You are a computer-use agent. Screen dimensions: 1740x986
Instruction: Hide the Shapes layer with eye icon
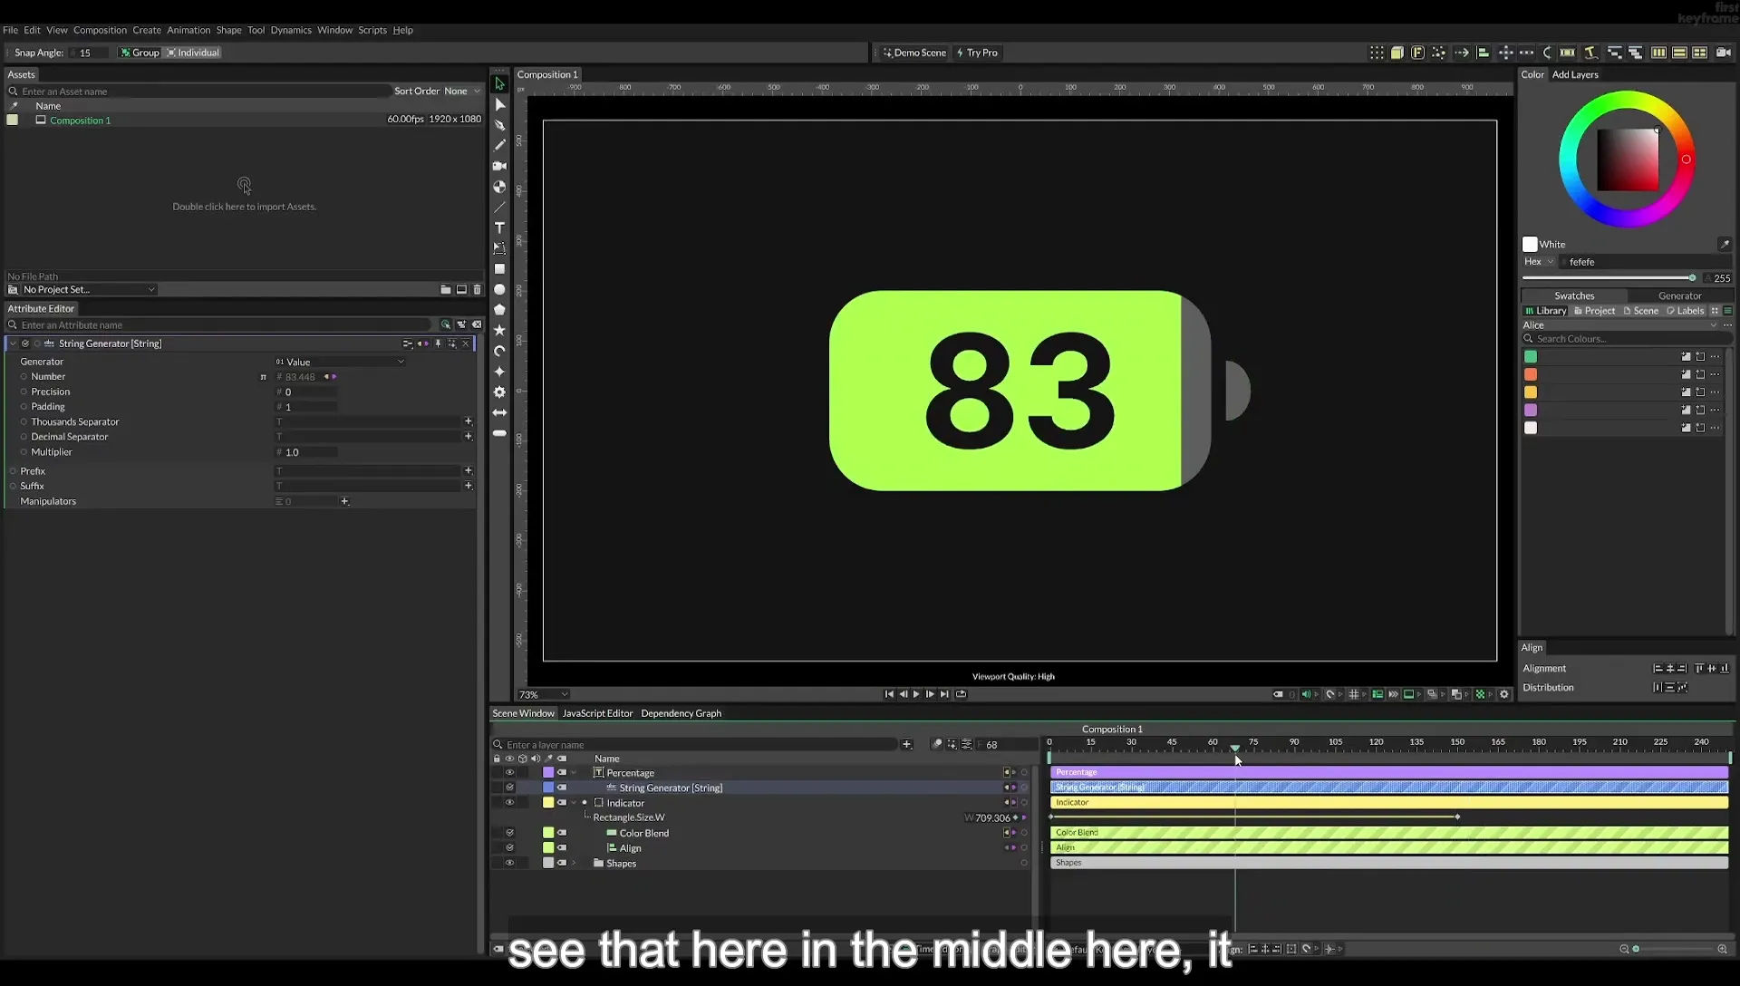coord(509,863)
